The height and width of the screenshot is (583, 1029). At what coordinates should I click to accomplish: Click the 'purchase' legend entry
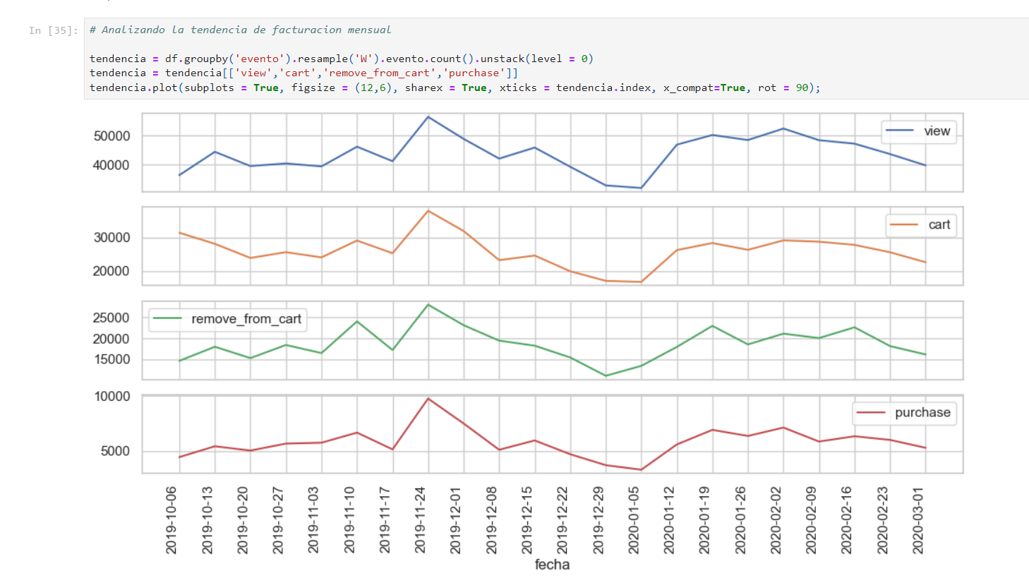click(904, 413)
